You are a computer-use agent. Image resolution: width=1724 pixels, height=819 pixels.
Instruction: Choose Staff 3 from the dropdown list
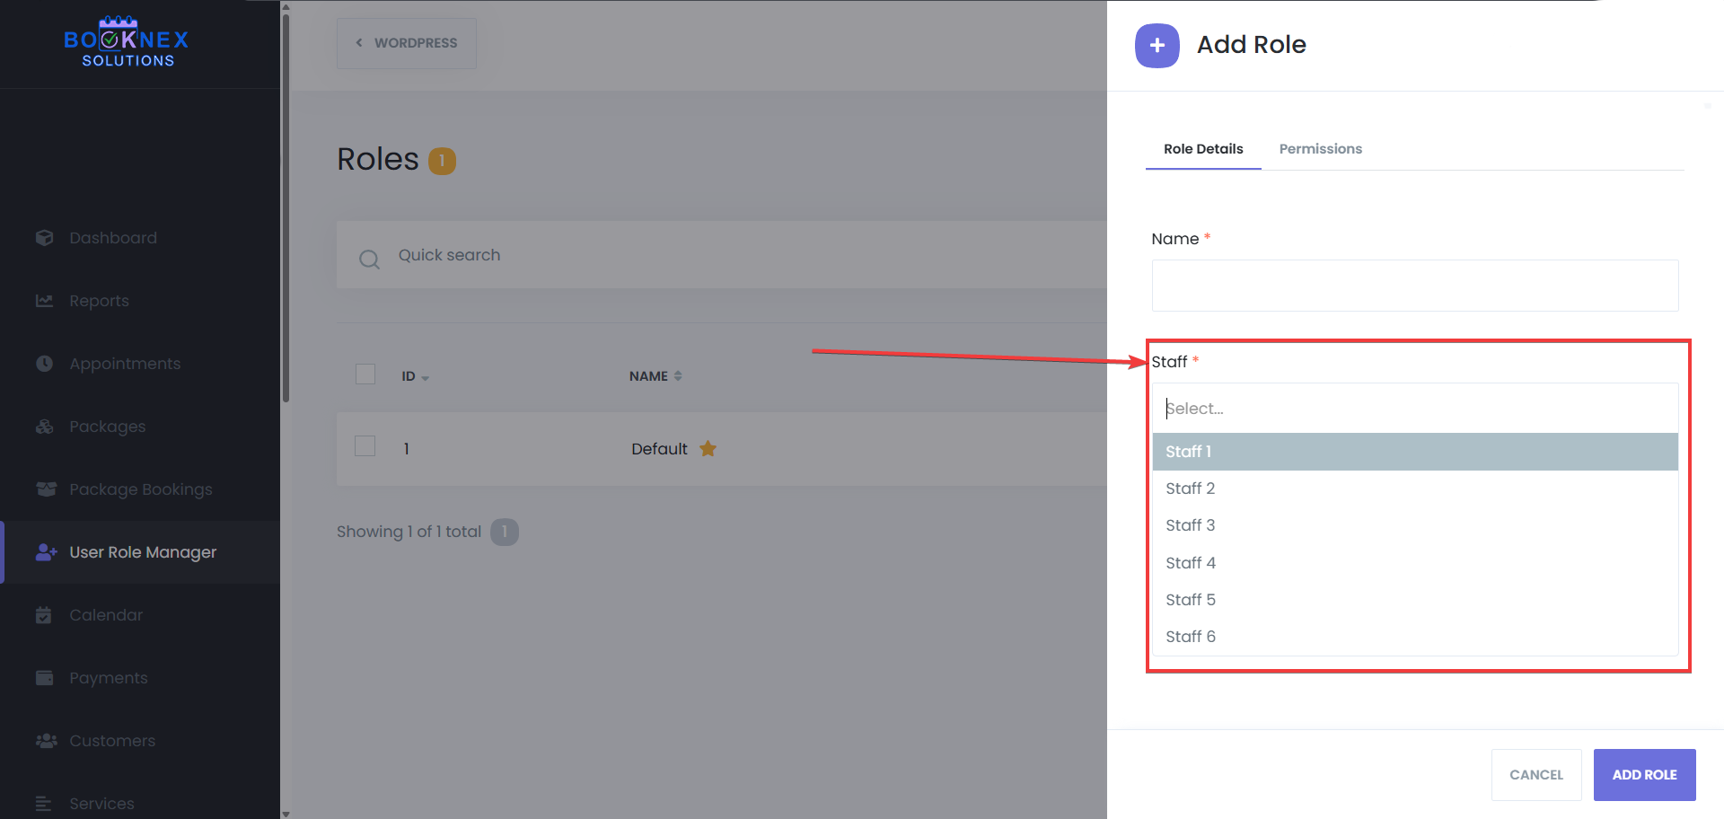click(x=1190, y=525)
